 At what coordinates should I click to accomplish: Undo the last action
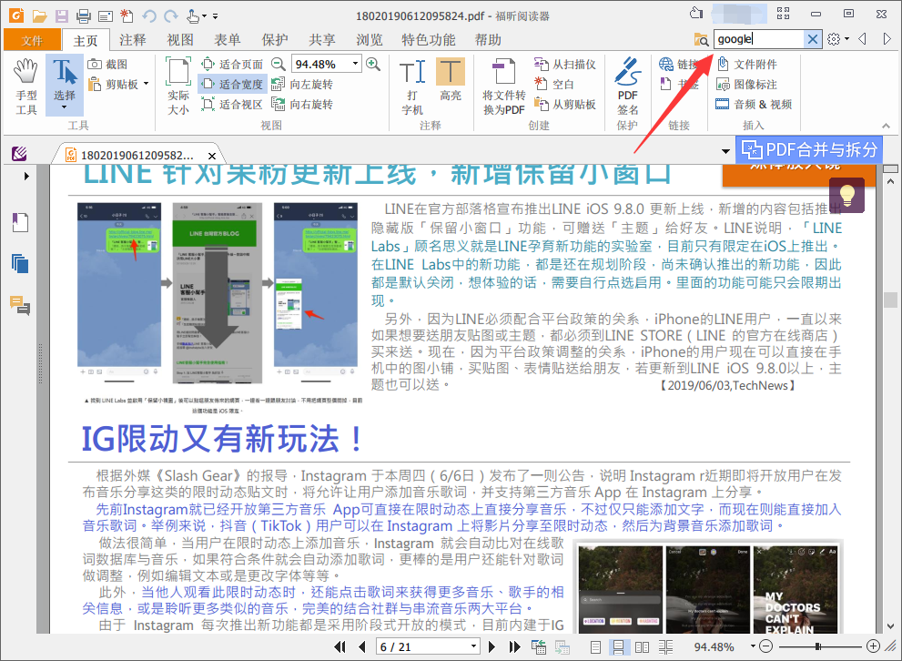149,15
